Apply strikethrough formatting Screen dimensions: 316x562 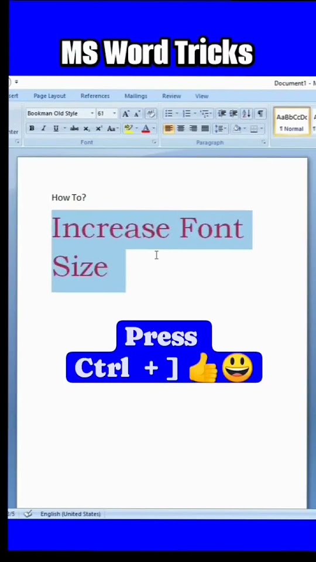(74, 128)
